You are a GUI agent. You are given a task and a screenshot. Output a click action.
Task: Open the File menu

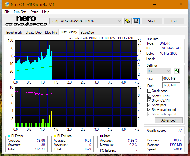click(x=7, y=12)
